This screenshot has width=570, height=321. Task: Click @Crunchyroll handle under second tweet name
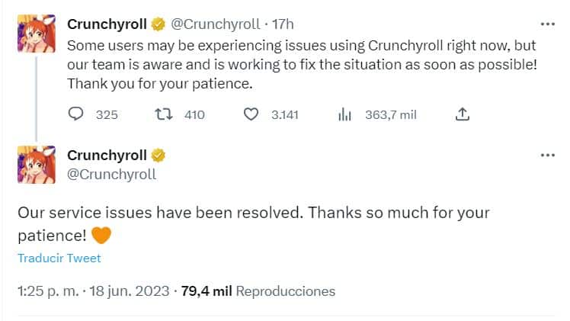(112, 174)
